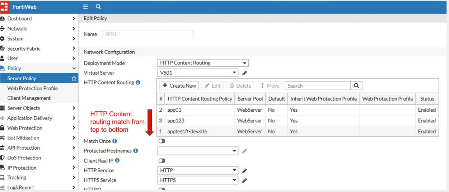Viewport: 449px width, 192px height.
Task: Click the API Protection gear icon
Action: pos(2,148)
